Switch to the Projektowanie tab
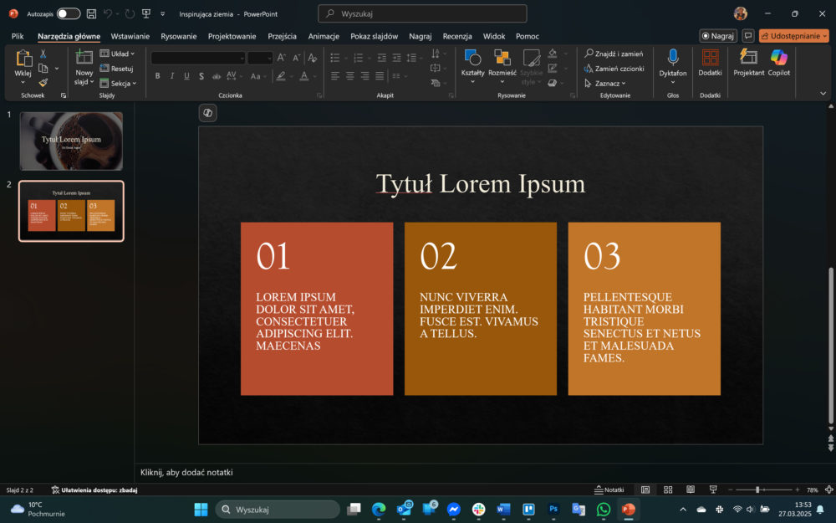The width and height of the screenshot is (836, 523). (232, 36)
